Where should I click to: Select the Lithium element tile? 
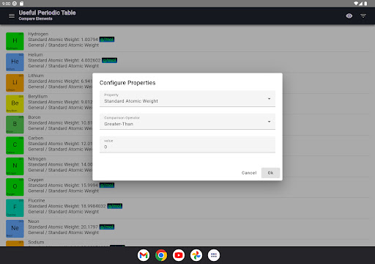(x=15, y=83)
